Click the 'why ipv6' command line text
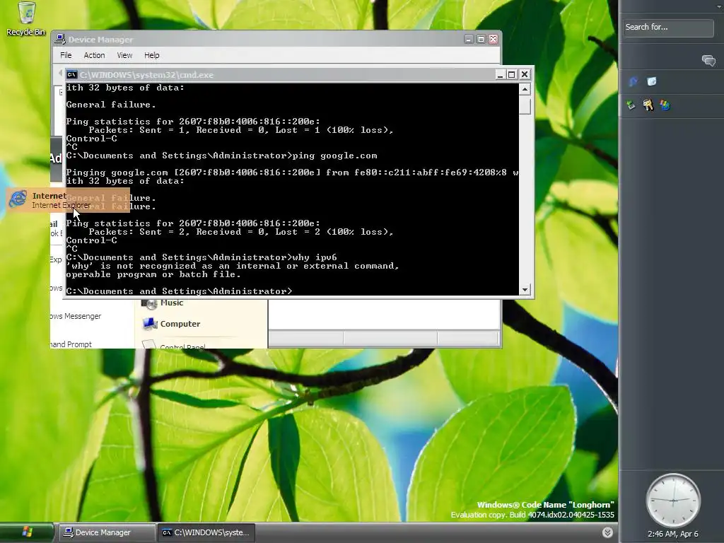This screenshot has height=543, width=724. 315,257
